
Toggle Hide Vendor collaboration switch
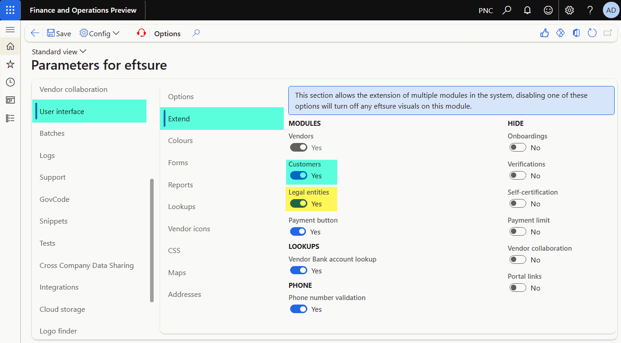518,260
